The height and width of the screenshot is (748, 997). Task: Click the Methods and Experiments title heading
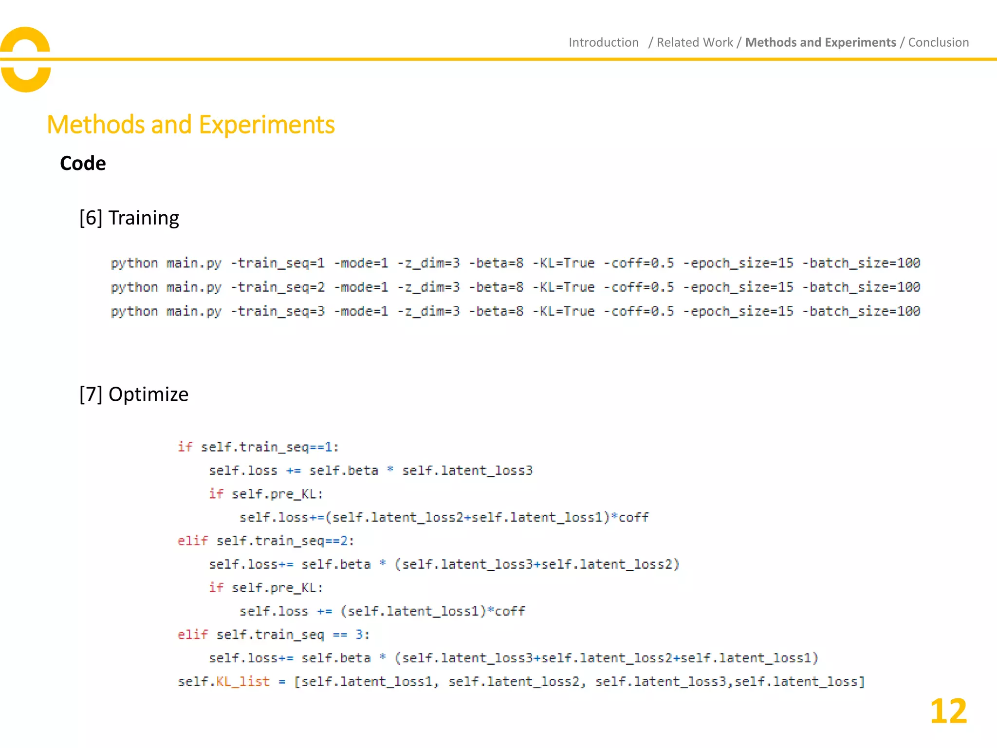(190, 125)
